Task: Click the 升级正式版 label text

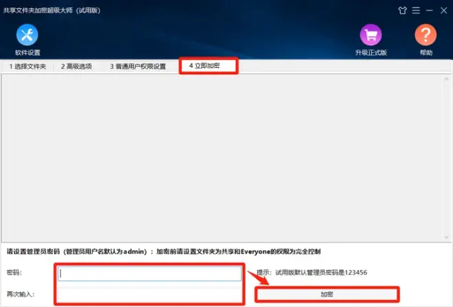Action: 371,53
